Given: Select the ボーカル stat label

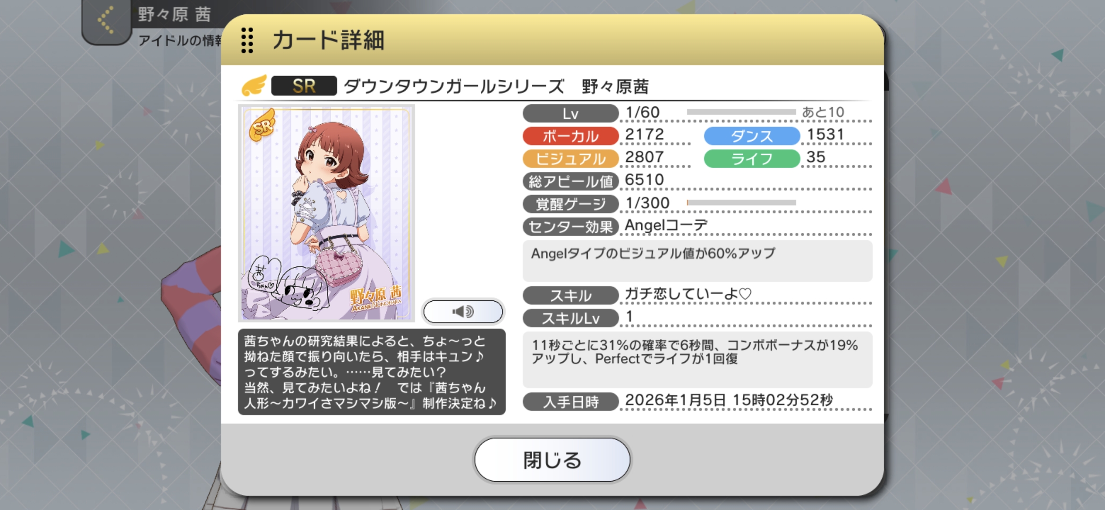Looking at the screenshot, I should (570, 136).
